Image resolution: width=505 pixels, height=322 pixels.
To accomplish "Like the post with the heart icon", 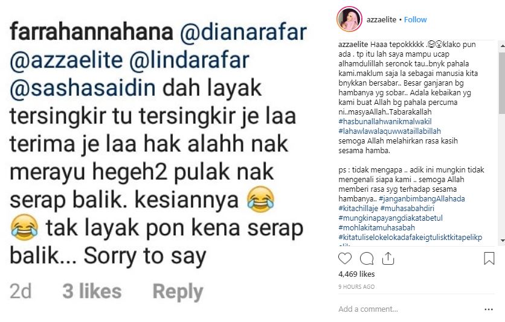I will [x=344, y=258].
